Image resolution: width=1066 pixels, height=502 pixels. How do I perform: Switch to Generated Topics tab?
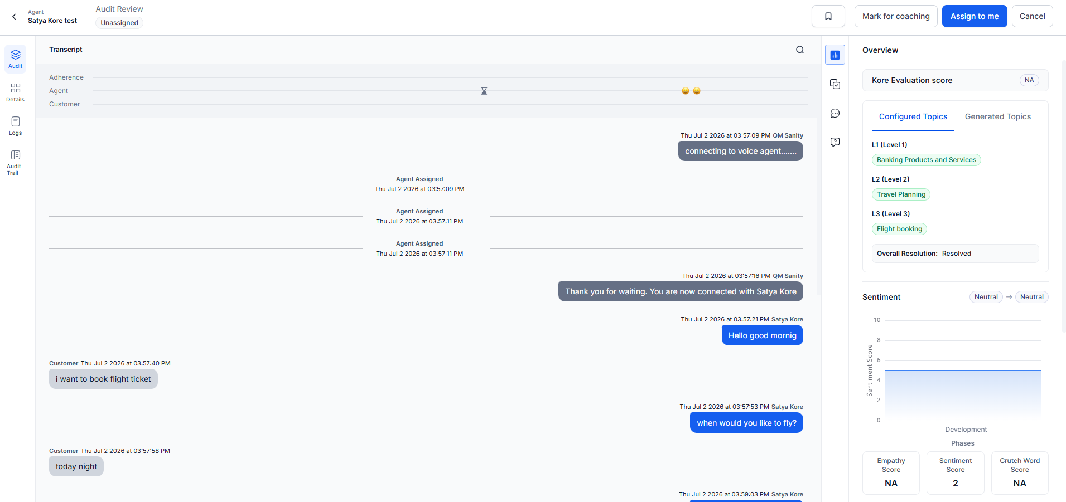998,116
